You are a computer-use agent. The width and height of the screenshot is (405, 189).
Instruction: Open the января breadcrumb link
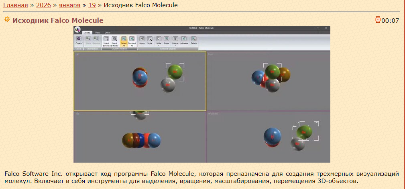pos(69,5)
